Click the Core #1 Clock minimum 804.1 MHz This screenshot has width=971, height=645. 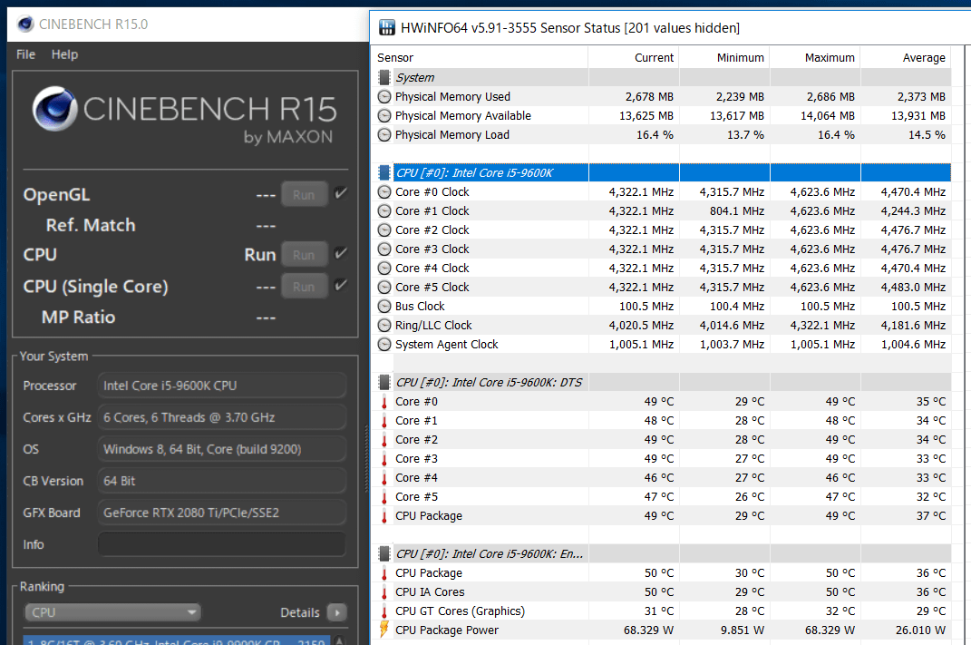click(x=737, y=211)
